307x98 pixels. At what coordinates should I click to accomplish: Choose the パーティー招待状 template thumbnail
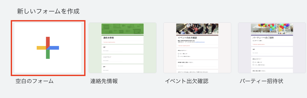(x=272, y=48)
